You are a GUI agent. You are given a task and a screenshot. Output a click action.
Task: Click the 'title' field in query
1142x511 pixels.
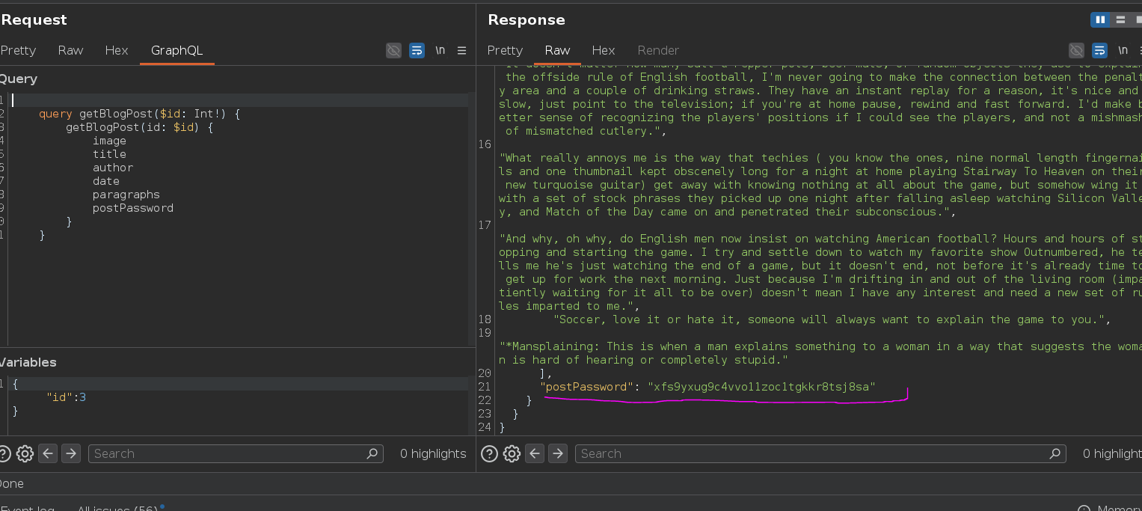(109, 154)
